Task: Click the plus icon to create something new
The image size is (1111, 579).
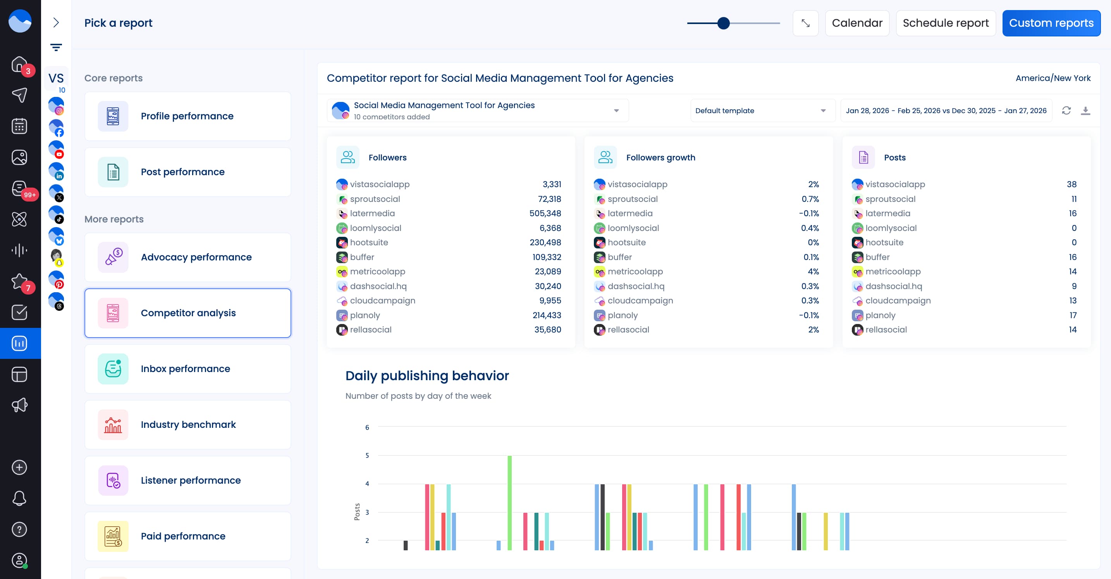Action: coord(19,467)
